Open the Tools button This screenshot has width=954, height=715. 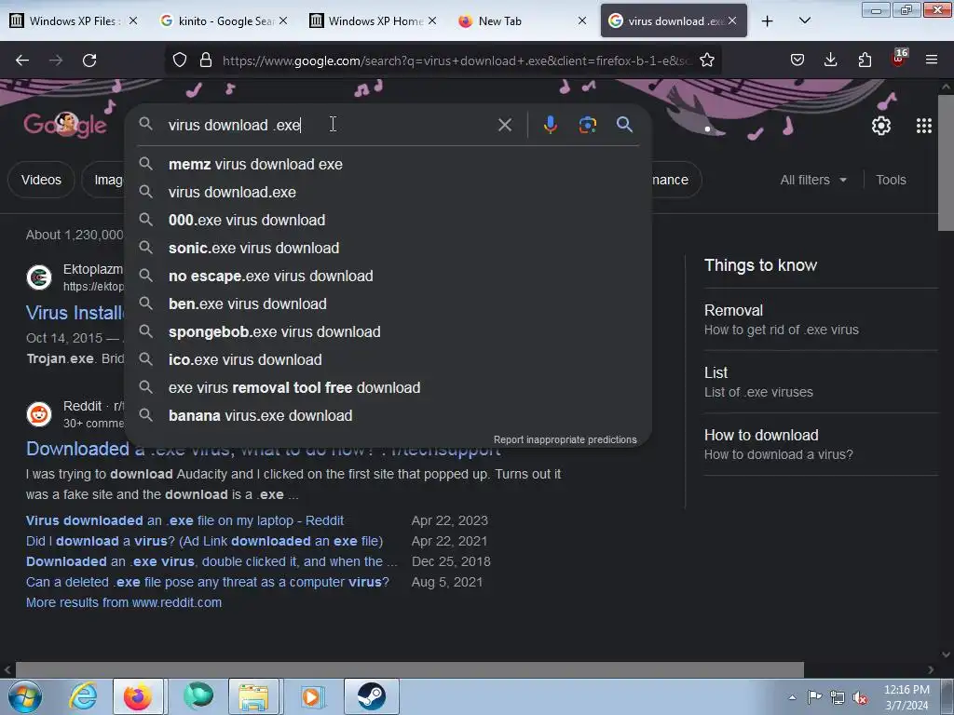pos(891,180)
